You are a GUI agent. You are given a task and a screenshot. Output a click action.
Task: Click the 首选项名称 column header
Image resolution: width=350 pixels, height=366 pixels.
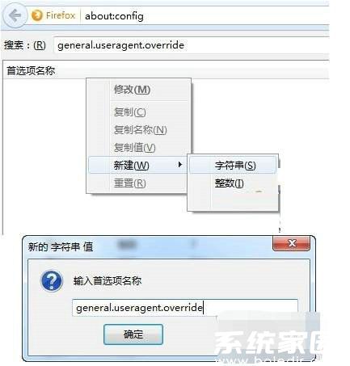(x=31, y=71)
